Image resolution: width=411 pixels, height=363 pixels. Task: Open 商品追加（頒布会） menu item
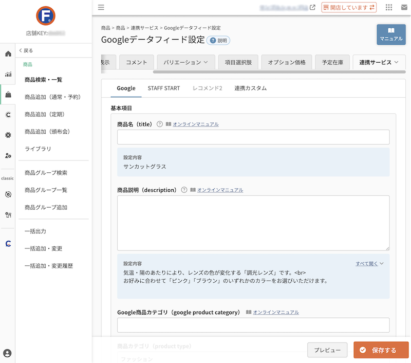pyautogui.click(x=47, y=132)
